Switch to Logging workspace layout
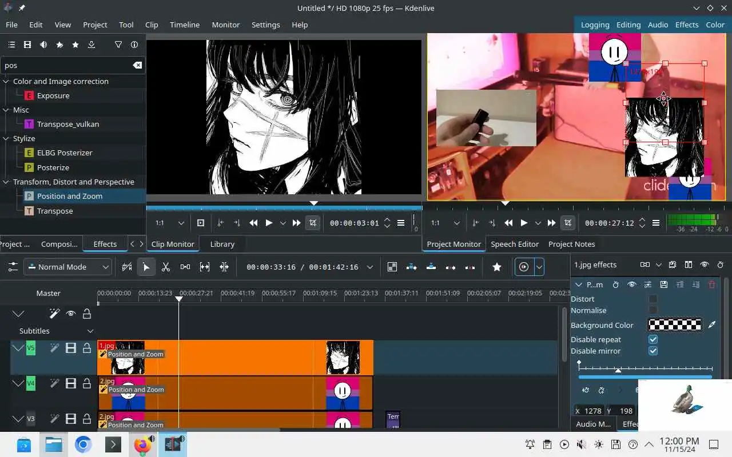This screenshot has width=732, height=457. [595, 25]
